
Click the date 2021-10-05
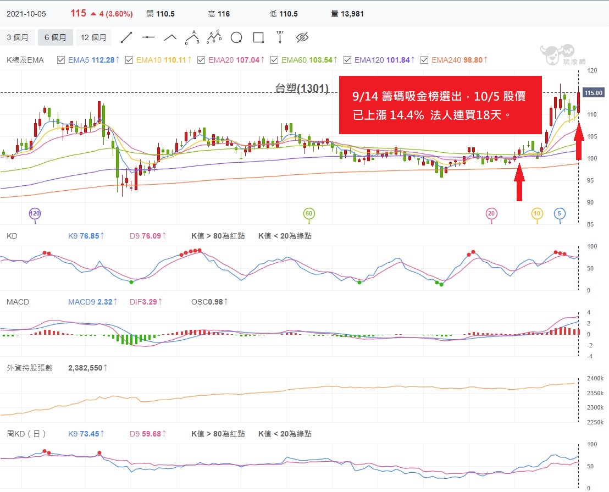[26, 14]
